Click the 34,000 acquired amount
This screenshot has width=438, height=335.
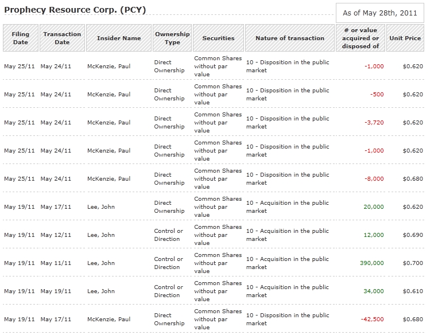coord(373,291)
